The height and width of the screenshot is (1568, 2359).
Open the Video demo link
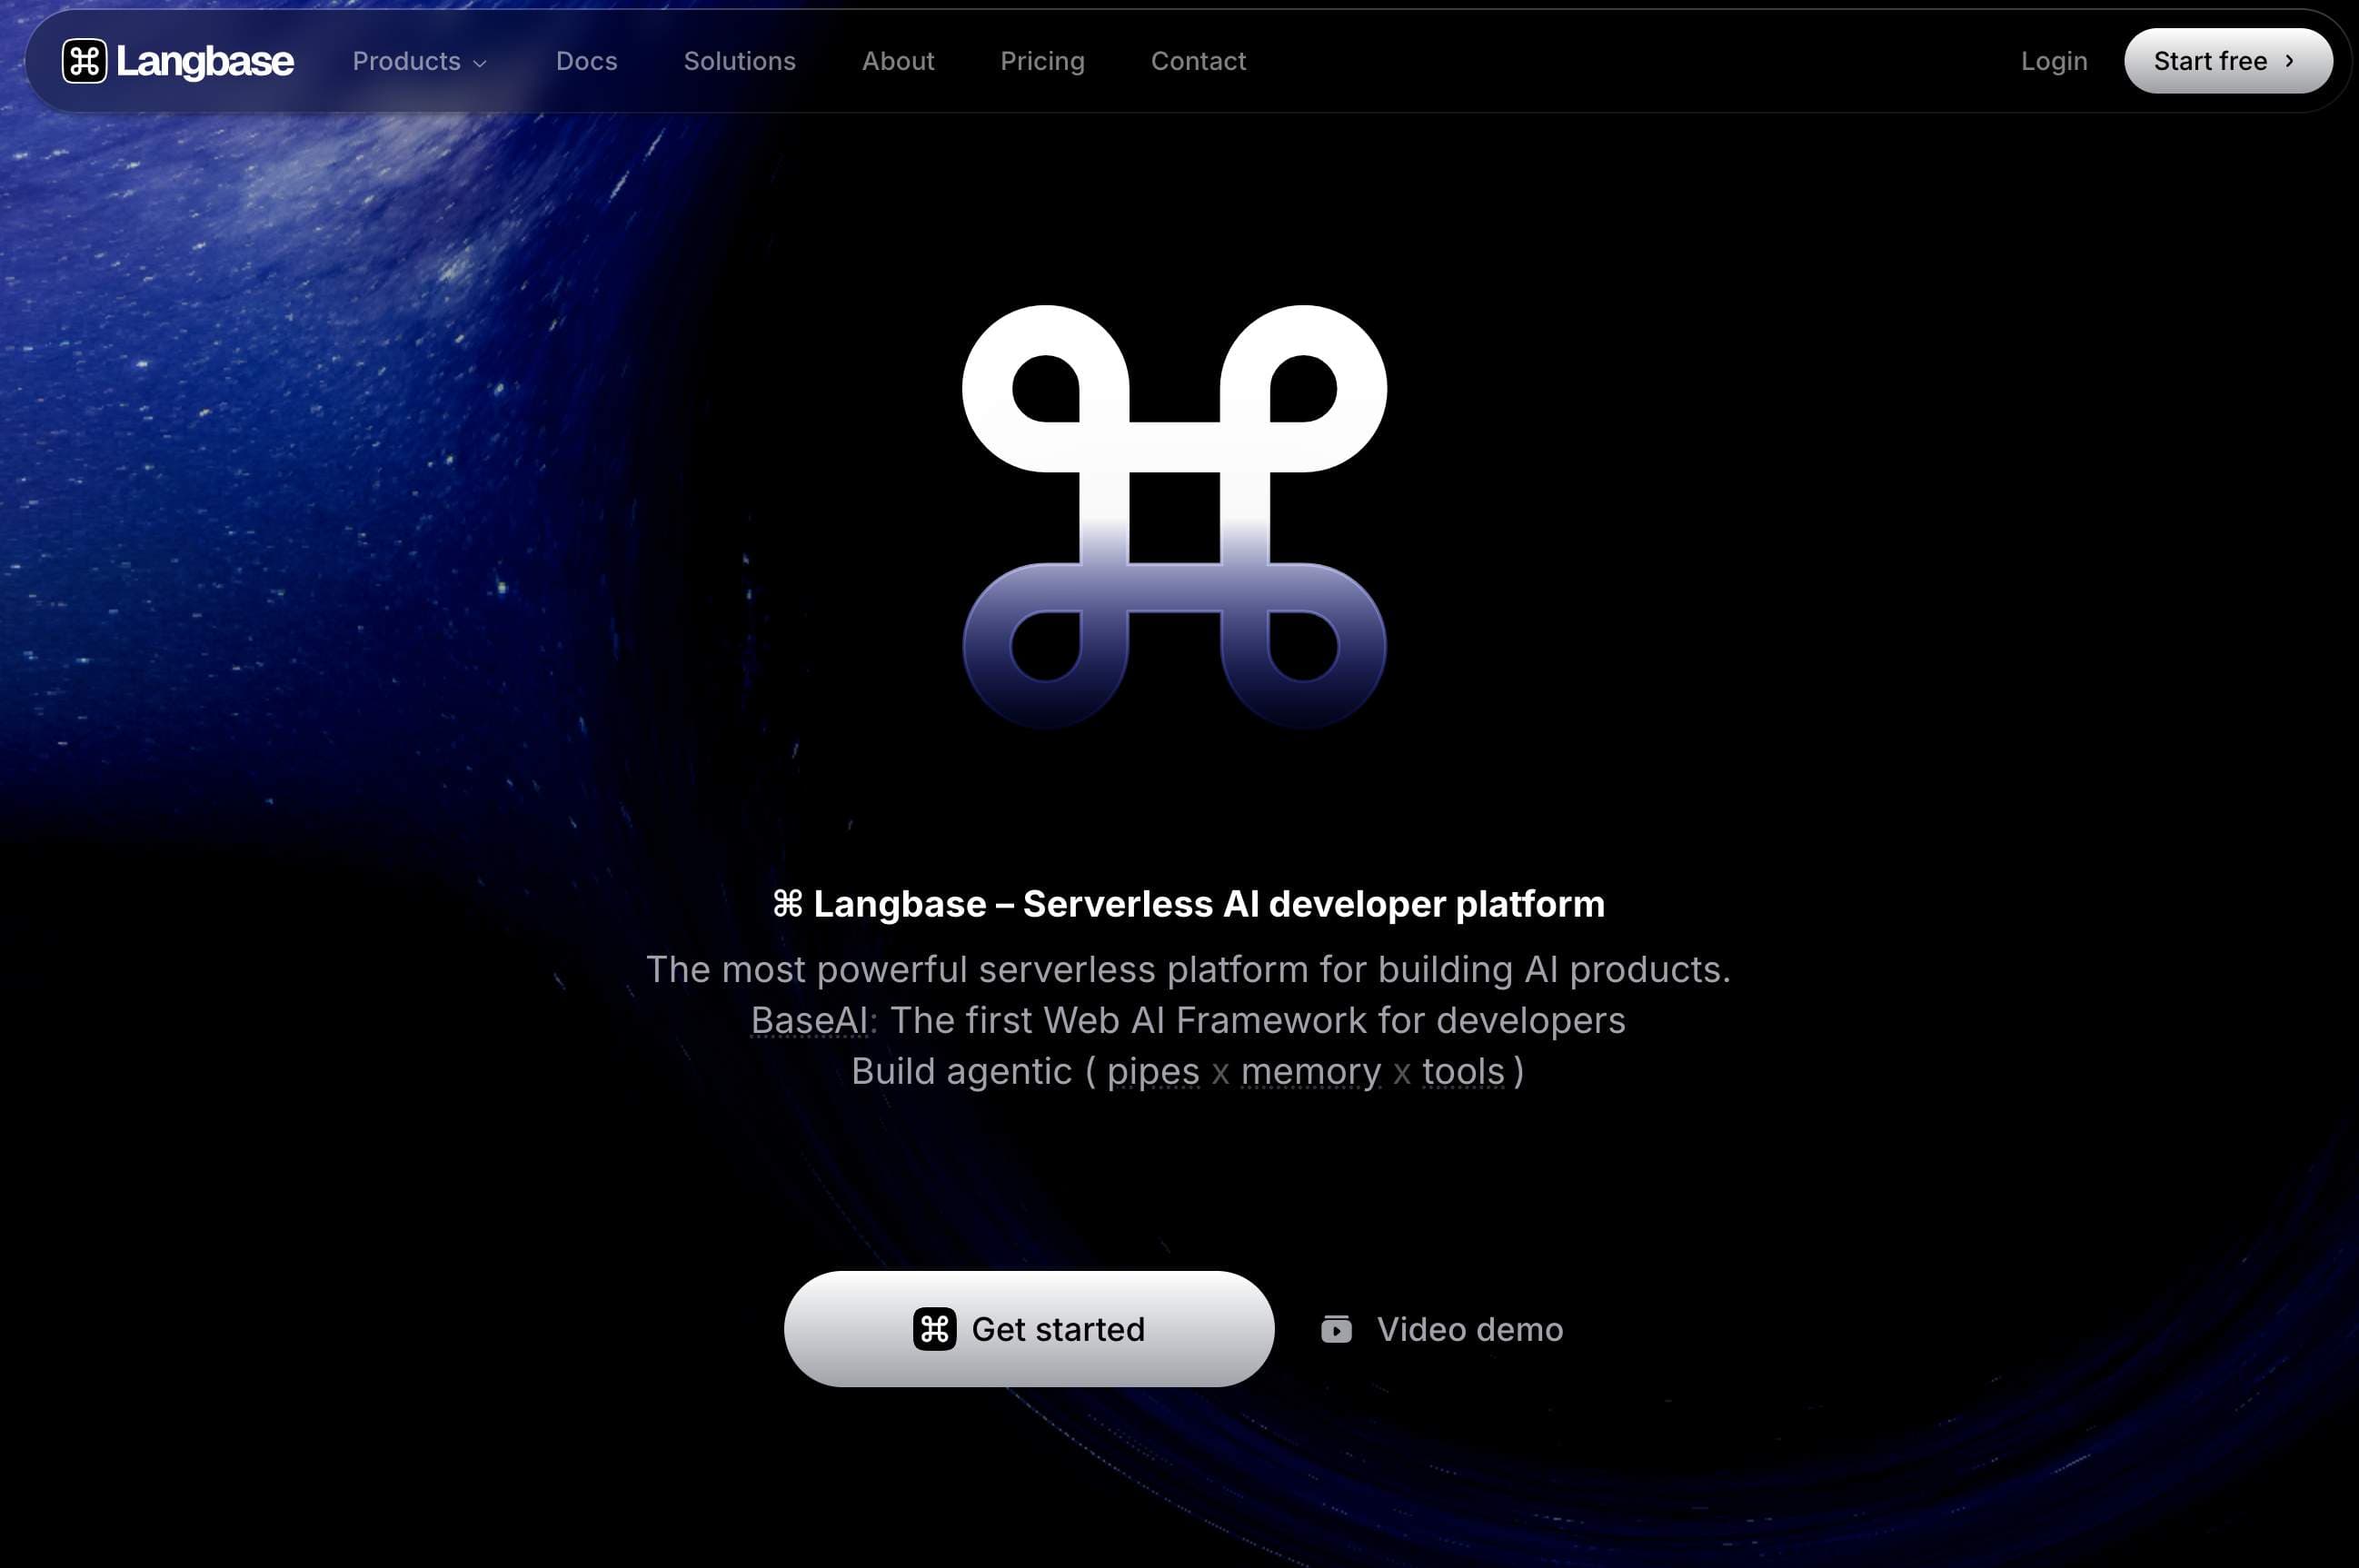[1441, 1329]
